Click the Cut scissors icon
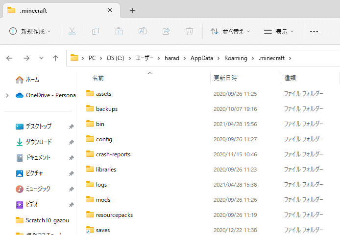340x235 pixels. (72, 31)
